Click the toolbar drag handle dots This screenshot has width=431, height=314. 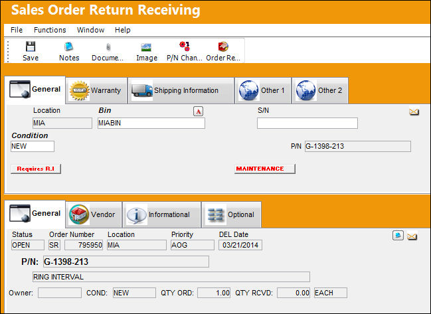tap(8, 51)
